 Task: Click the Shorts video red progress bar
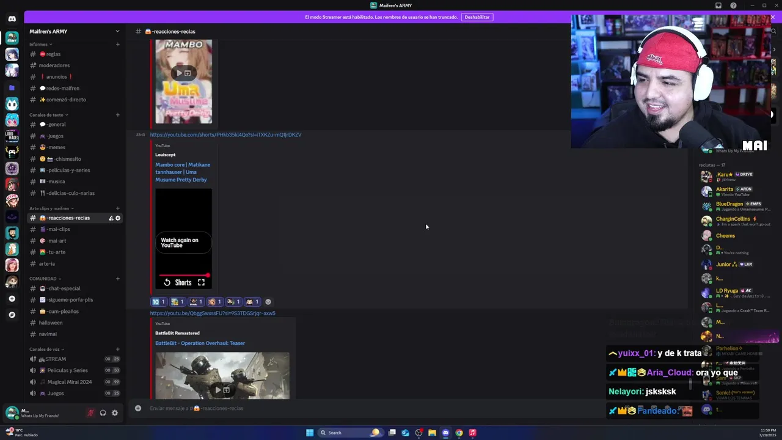pos(183,275)
